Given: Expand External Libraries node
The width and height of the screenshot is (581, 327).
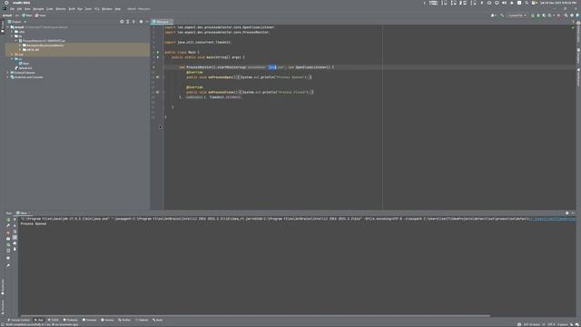Looking at the screenshot, I should pyautogui.click(x=8, y=73).
